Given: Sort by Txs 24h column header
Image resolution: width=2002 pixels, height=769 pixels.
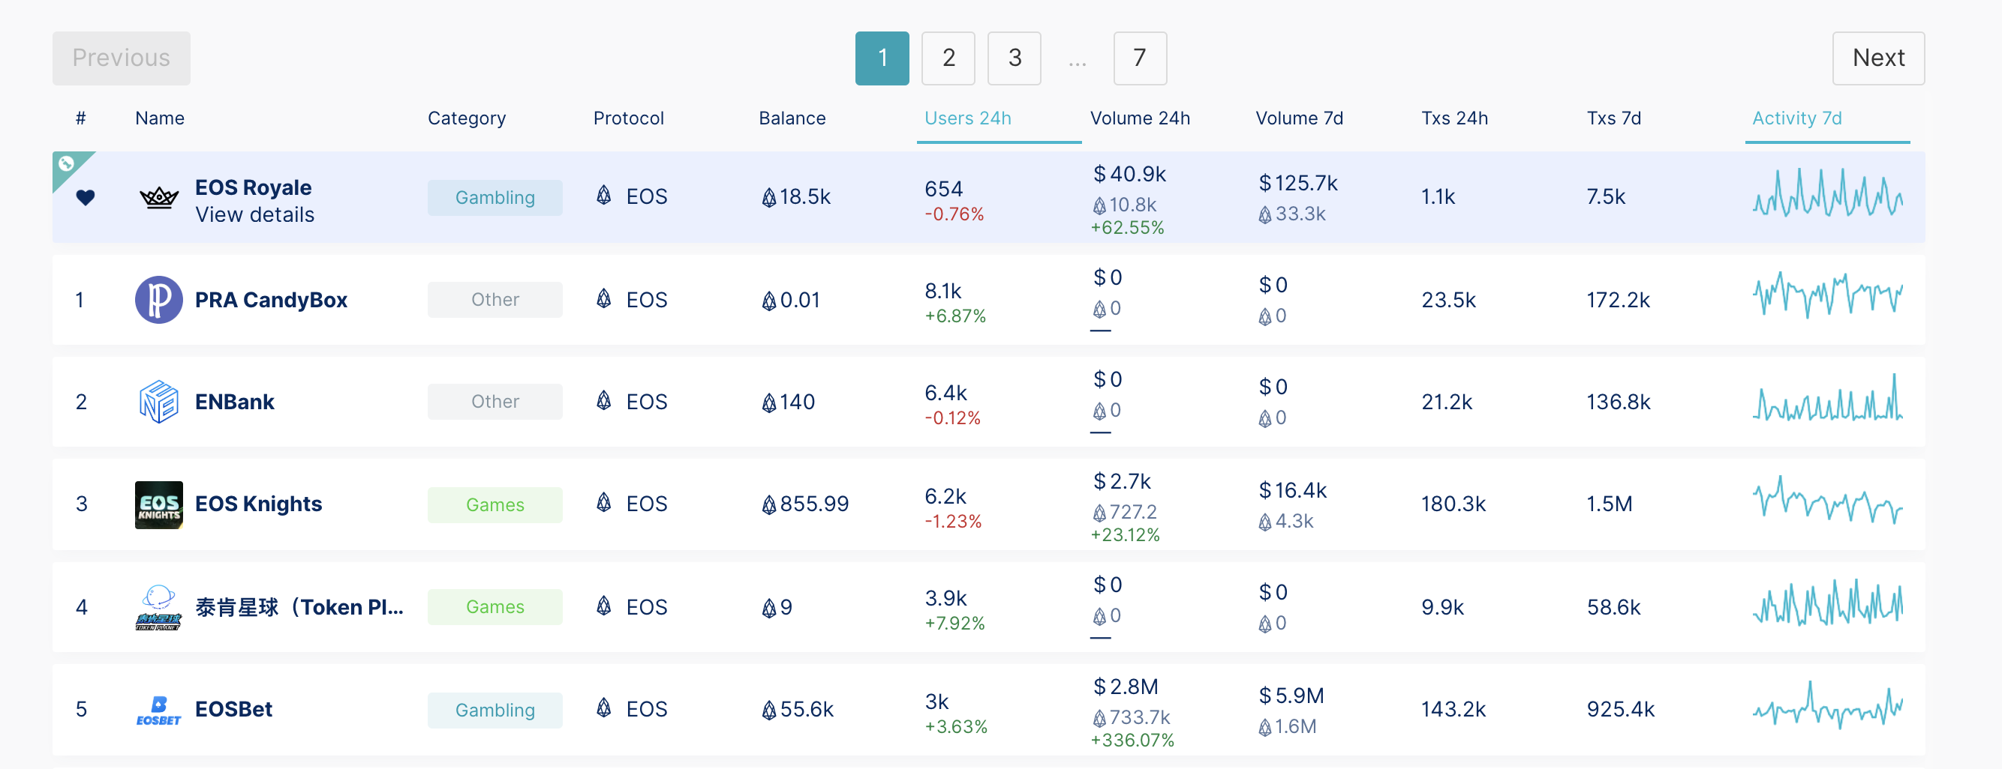Looking at the screenshot, I should (x=1454, y=118).
